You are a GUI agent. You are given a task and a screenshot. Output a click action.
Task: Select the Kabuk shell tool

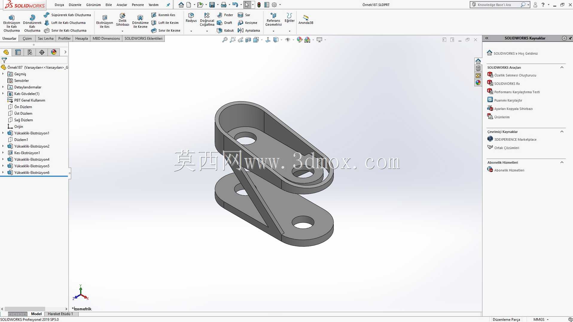(225, 30)
